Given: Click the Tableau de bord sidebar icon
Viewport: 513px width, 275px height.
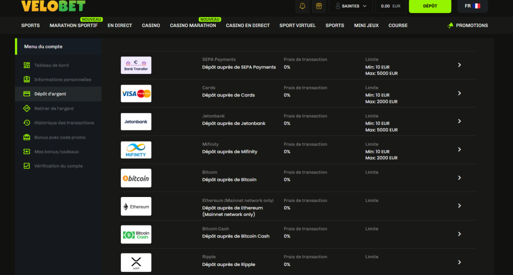Looking at the screenshot, I should (27, 65).
